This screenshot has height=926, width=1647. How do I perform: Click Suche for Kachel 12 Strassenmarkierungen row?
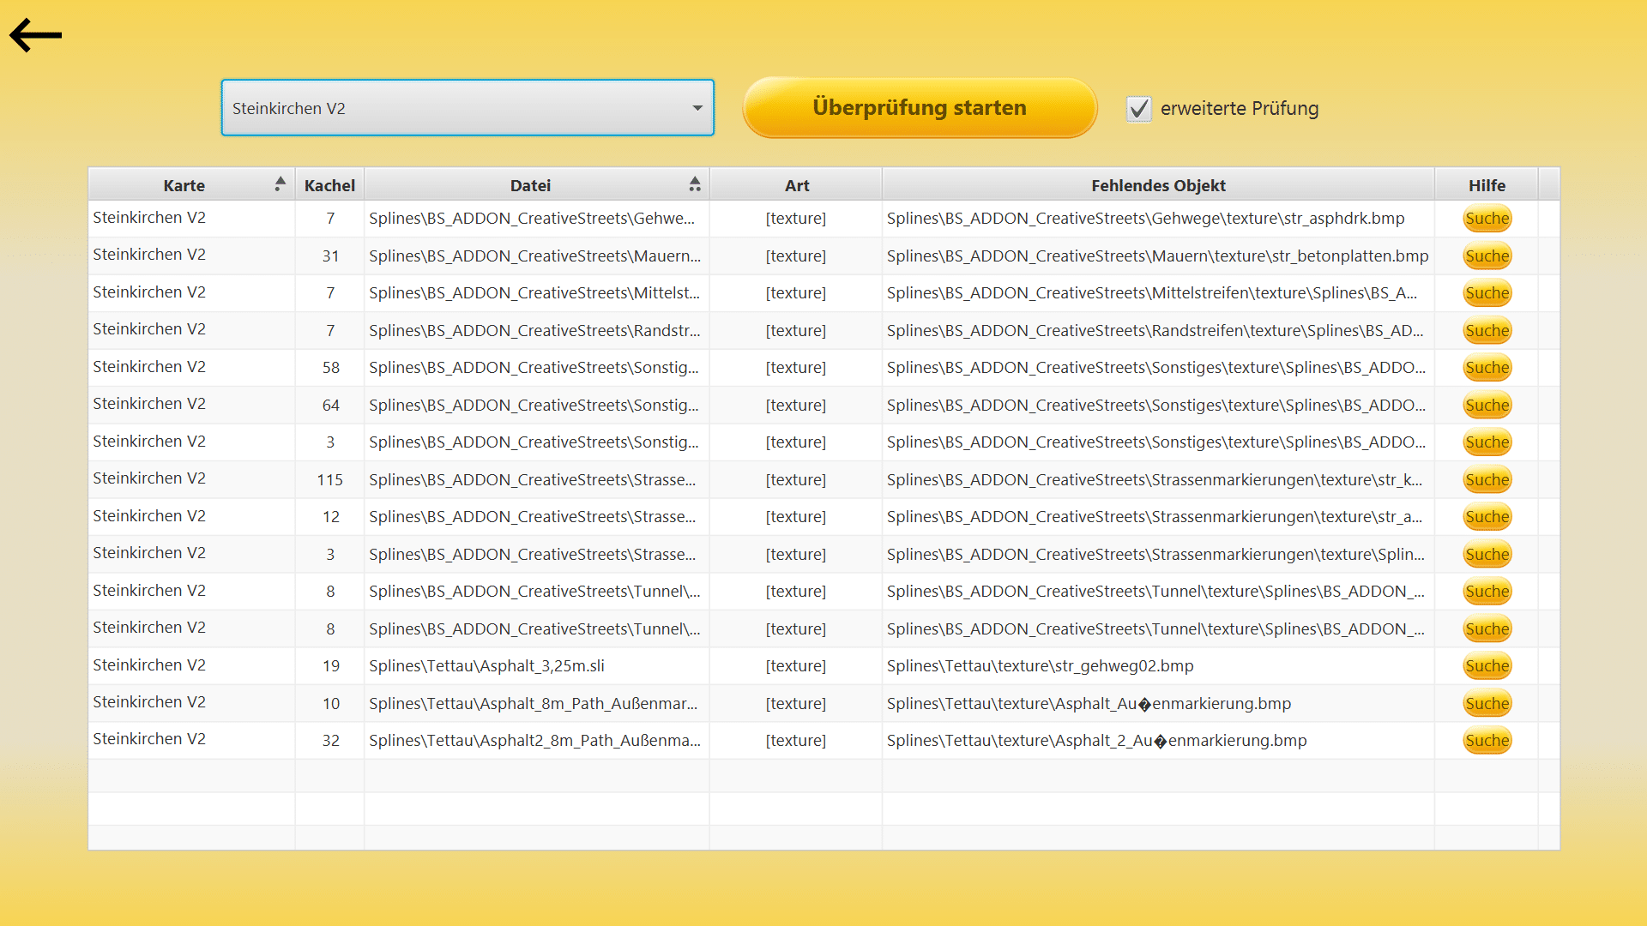tap(1487, 517)
